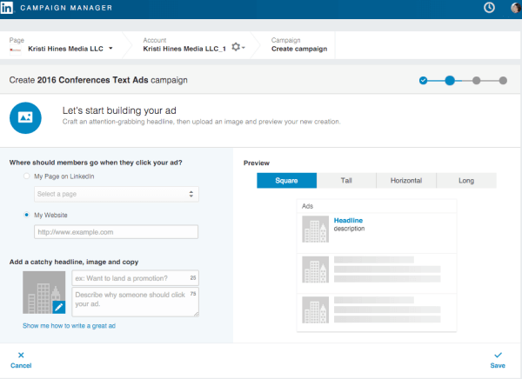Click the 'description' text in preview
The height and width of the screenshot is (379, 522).
349,229
